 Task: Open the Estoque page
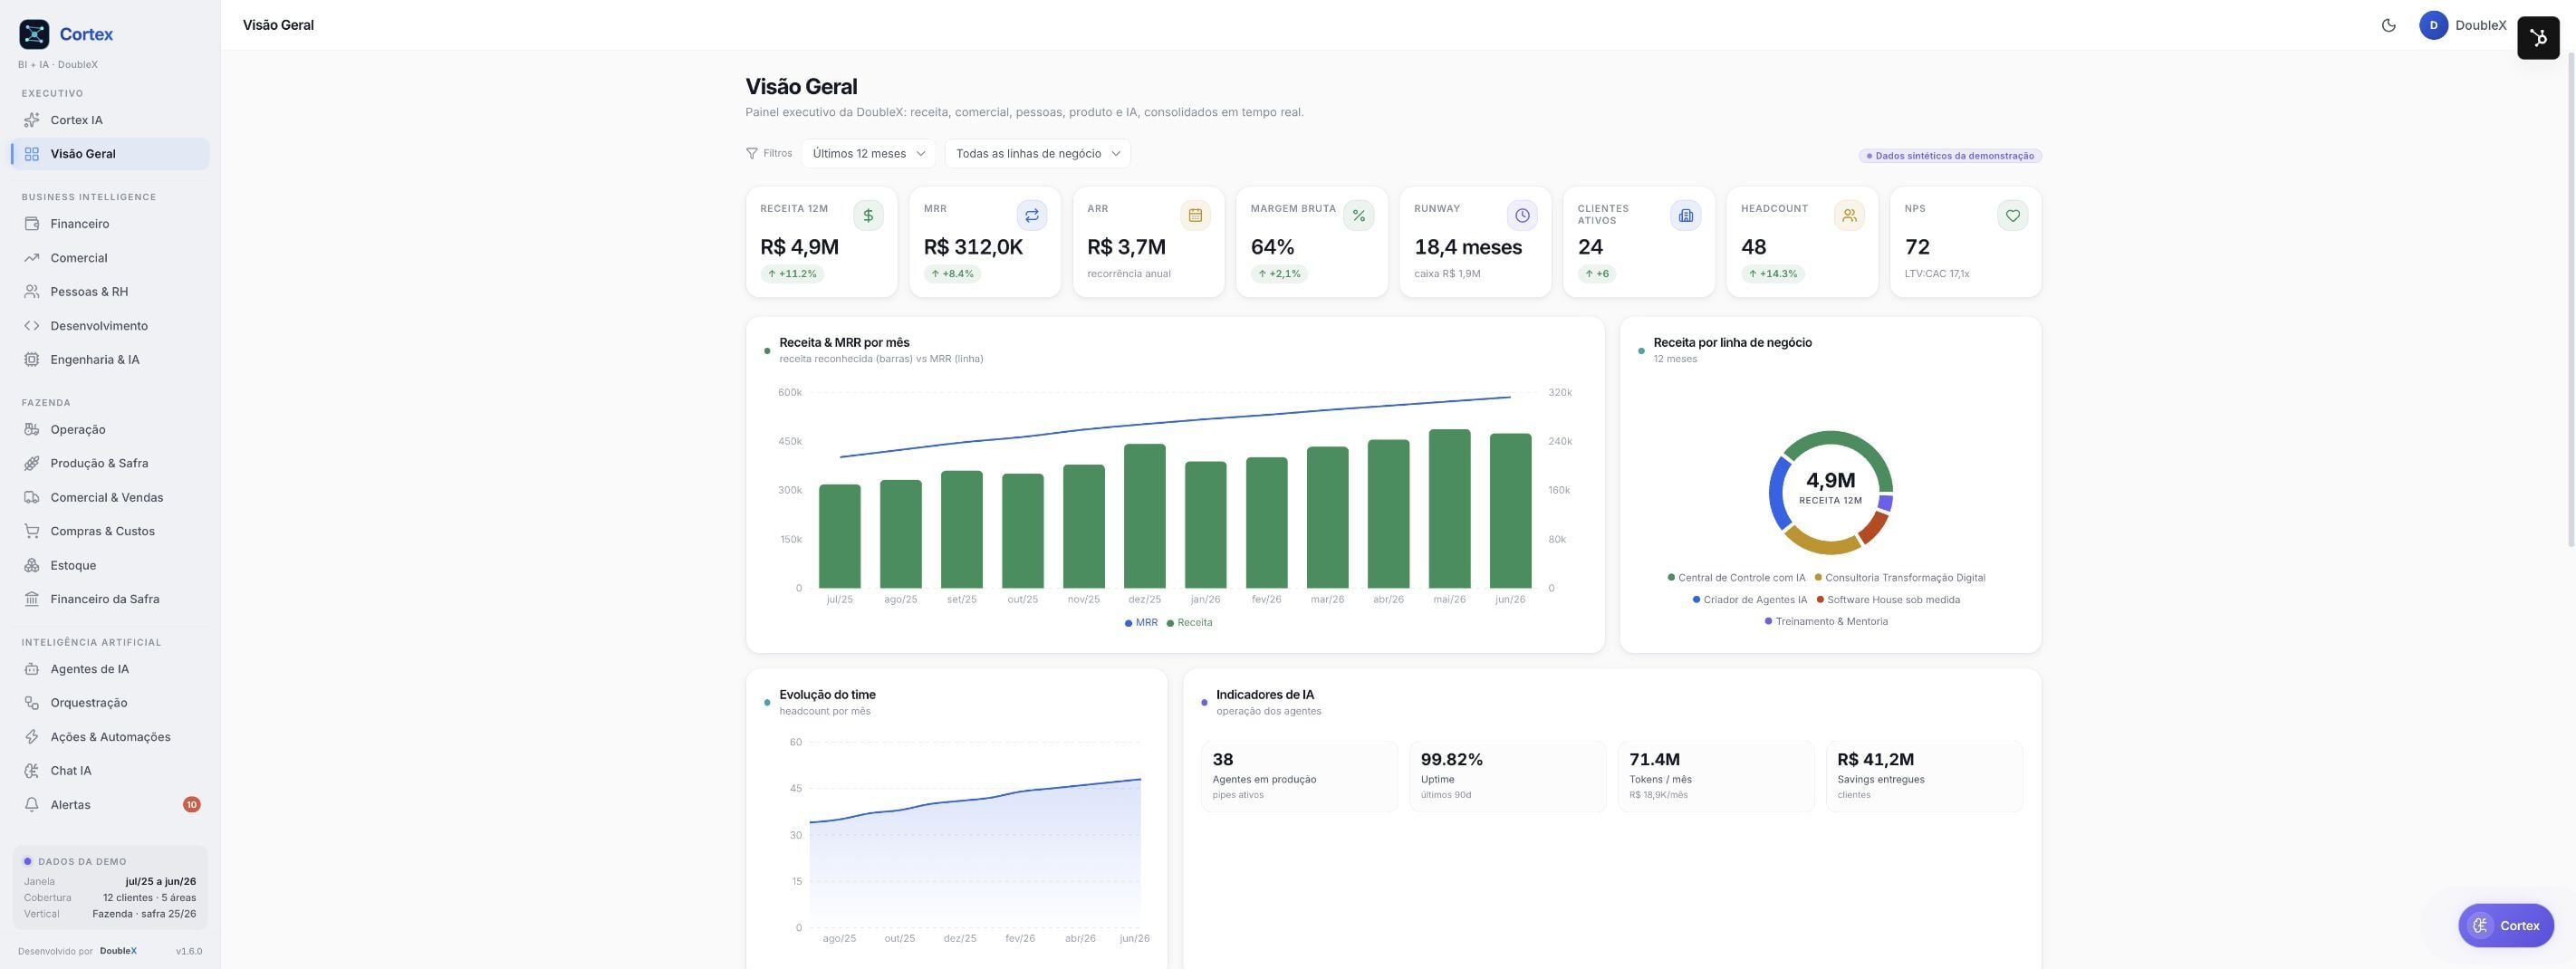click(x=110, y=566)
